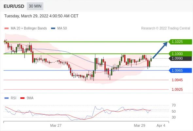The height and width of the screenshot is (131, 193).
Task: Click the pink MA 20 color swatch
Action: [x=7, y=28]
